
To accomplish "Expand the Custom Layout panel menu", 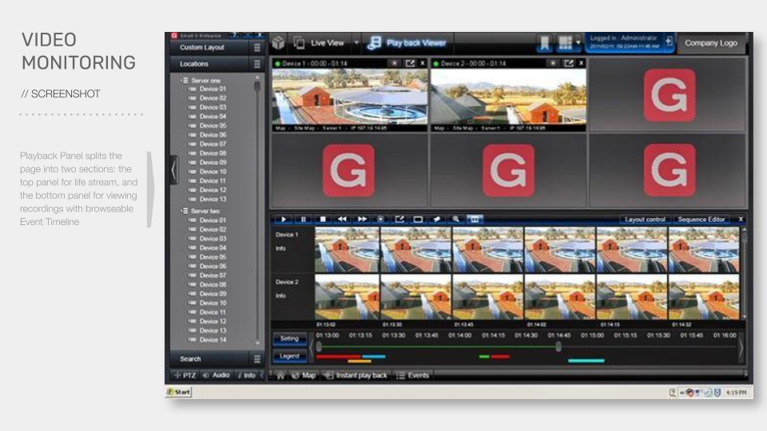I will [x=256, y=48].
